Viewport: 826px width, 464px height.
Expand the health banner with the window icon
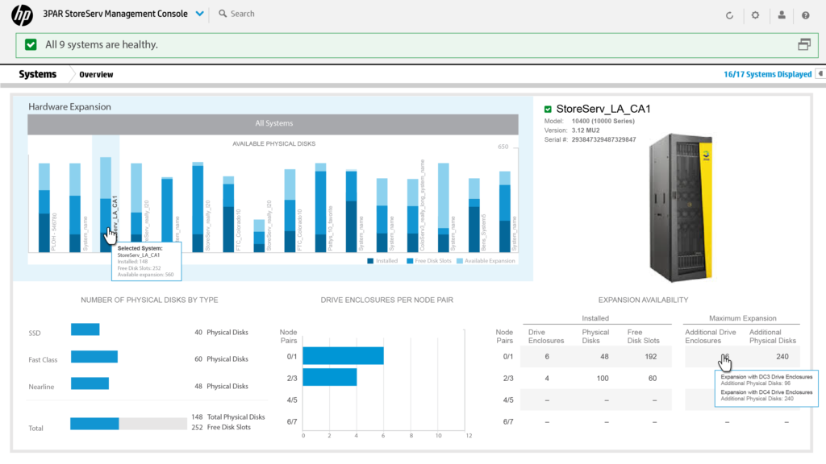tap(804, 45)
